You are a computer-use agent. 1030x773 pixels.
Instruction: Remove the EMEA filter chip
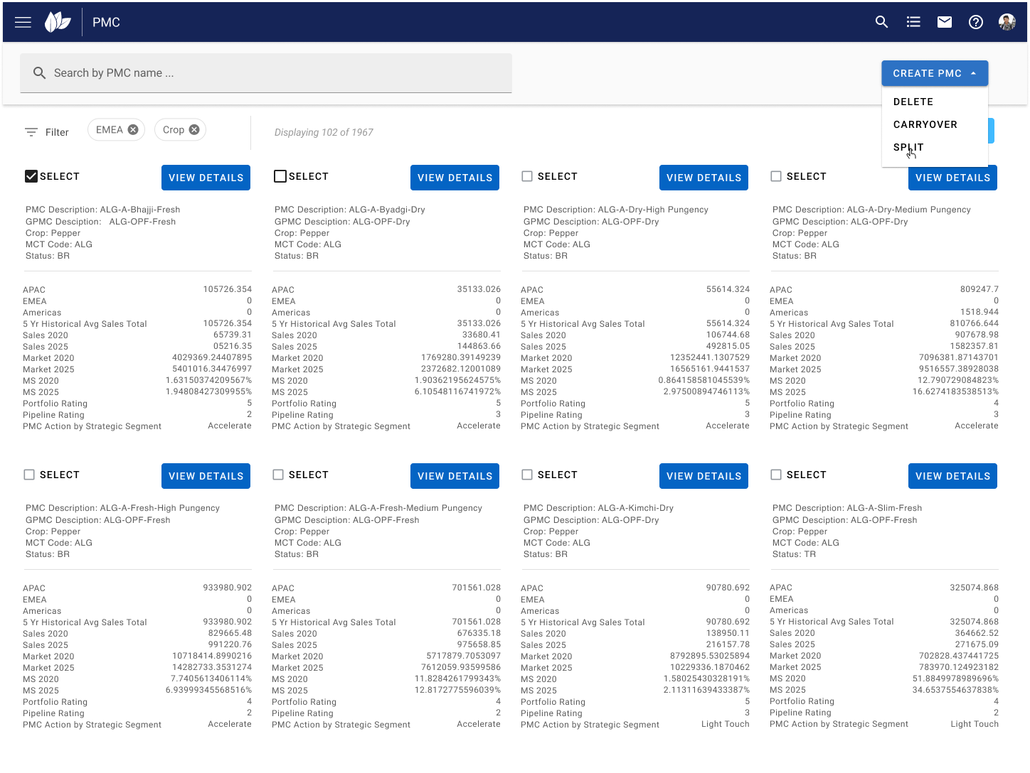coord(133,130)
